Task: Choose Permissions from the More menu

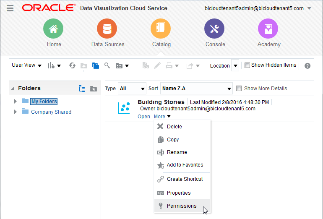Action: [x=182, y=206]
